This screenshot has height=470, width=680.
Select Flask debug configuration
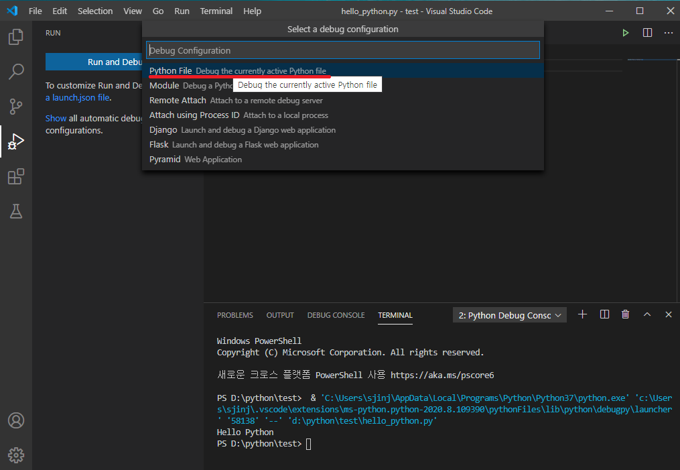(x=342, y=145)
